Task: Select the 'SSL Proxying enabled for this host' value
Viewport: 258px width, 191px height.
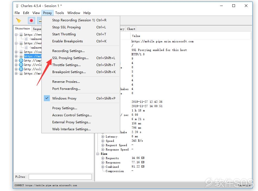Action: tap(159, 50)
